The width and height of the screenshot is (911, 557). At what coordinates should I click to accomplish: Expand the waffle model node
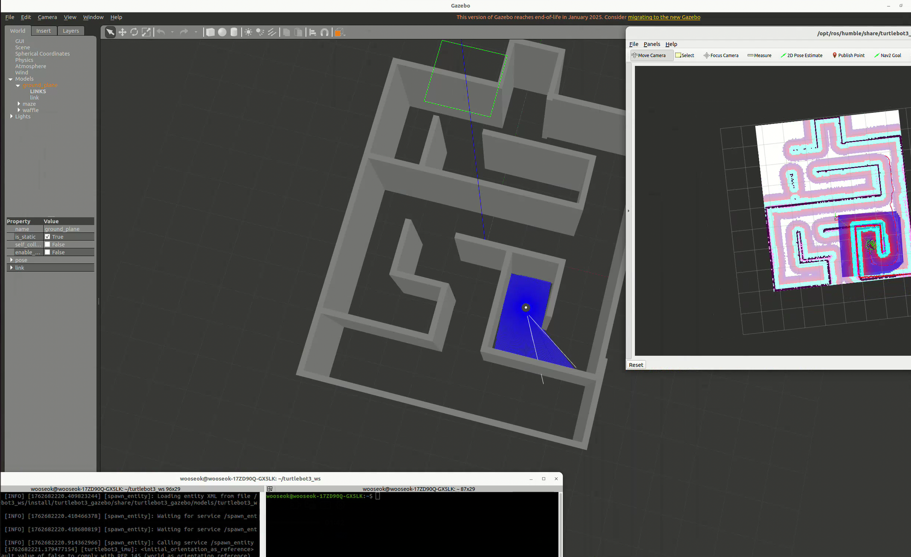(19, 110)
